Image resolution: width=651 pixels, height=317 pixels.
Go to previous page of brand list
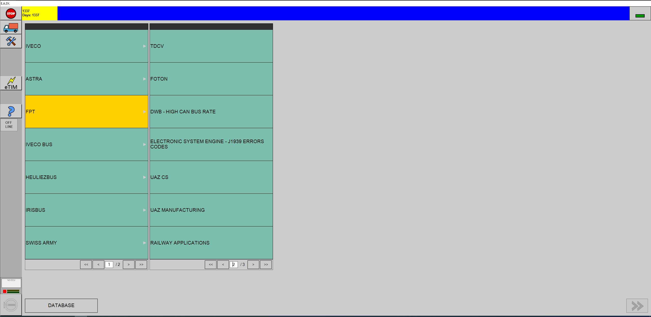click(98, 264)
